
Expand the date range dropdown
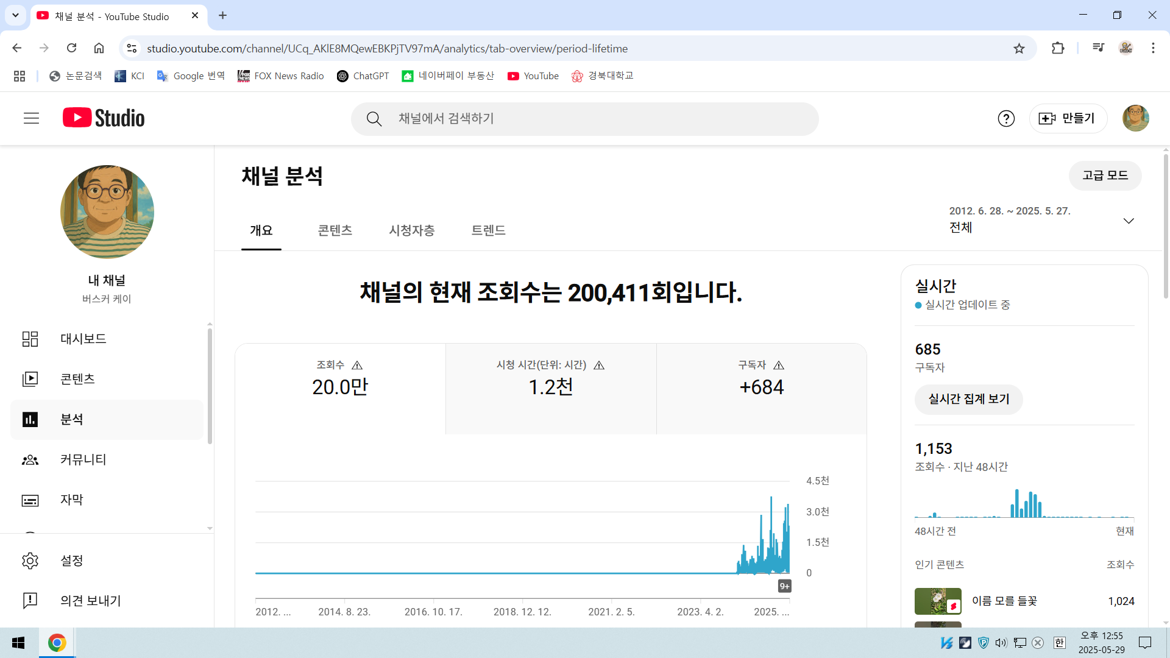(1128, 221)
